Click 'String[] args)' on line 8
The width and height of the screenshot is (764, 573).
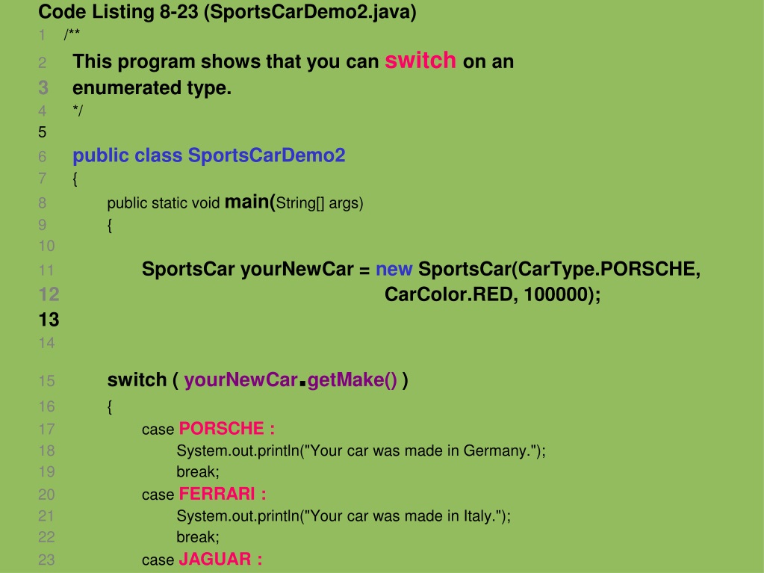pyautogui.click(x=320, y=202)
